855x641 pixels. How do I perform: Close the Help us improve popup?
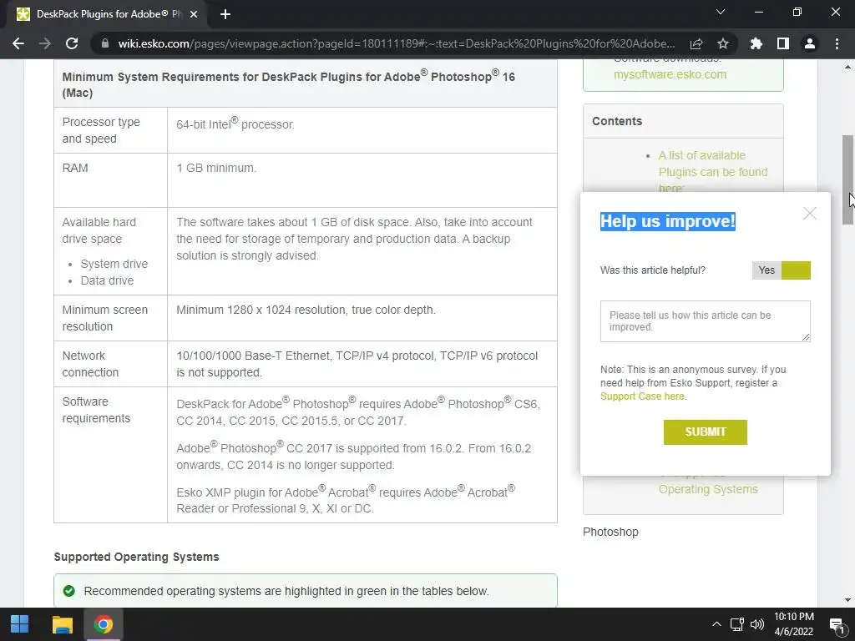pyautogui.click(x=810, y=214)
